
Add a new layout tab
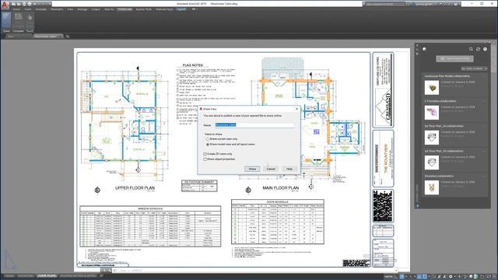coord(101,276)
